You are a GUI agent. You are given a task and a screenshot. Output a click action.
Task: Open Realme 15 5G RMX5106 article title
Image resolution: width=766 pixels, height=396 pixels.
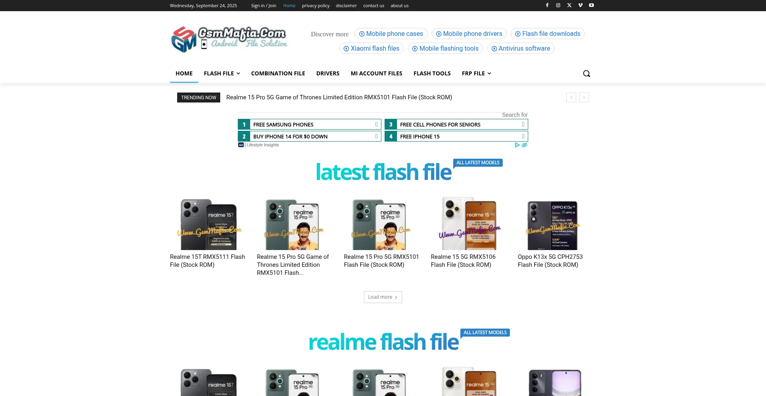click(x=463, y=261)
